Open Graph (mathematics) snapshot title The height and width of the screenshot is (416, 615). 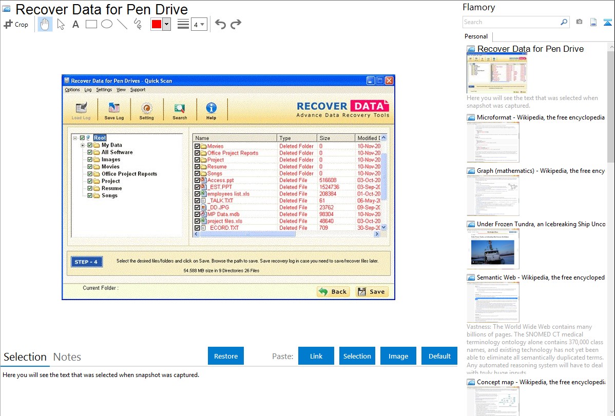click(x=541, y=171)
